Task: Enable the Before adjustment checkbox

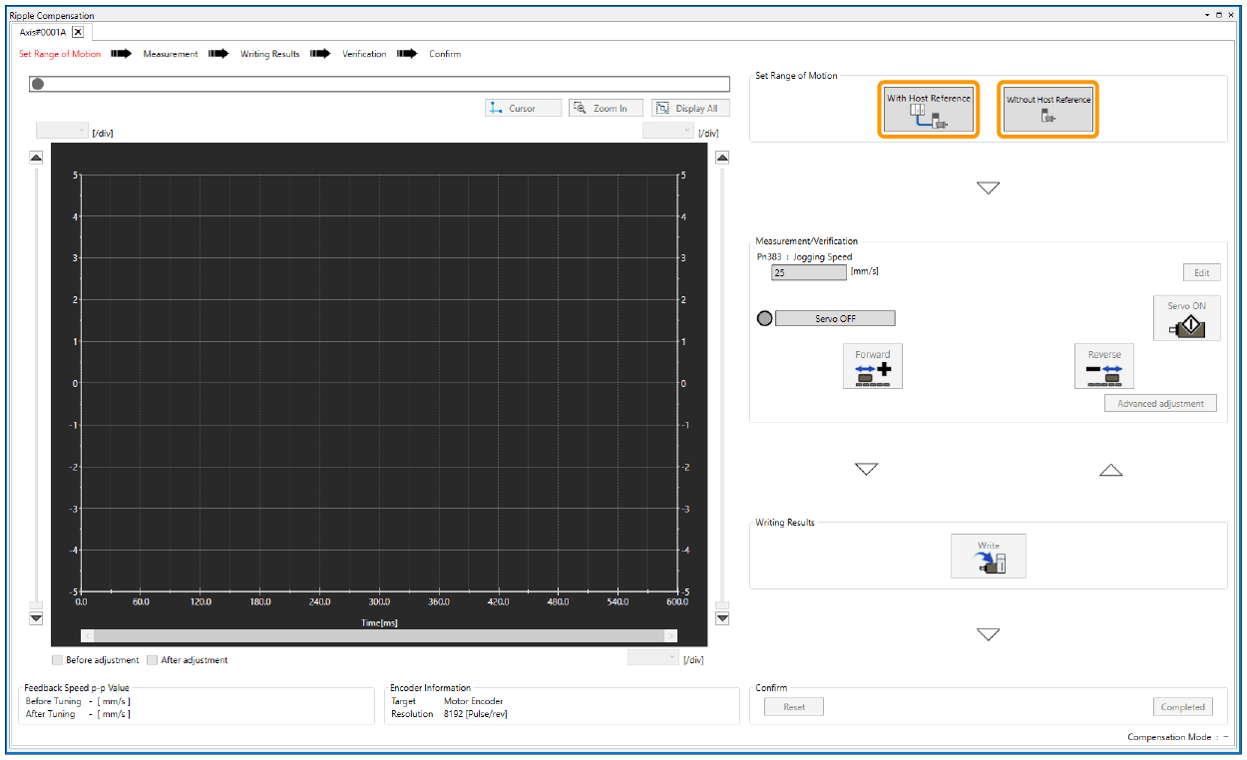Action: 58,660
